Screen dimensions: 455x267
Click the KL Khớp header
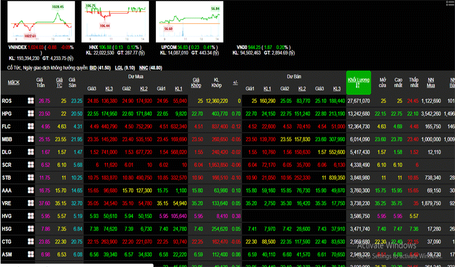[217, 82]
